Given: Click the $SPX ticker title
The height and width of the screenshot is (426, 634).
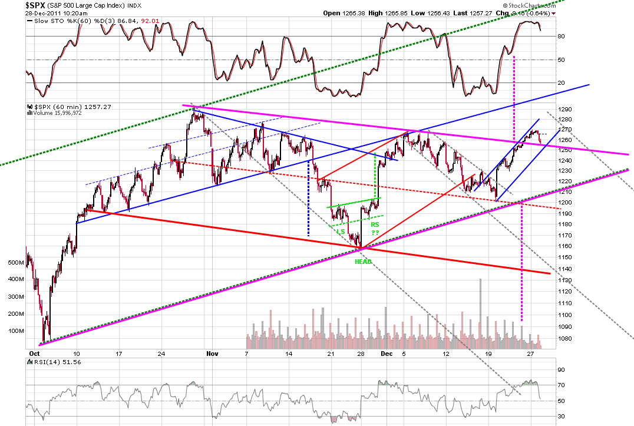Looking at the screenshot, I should coord(35,5).
